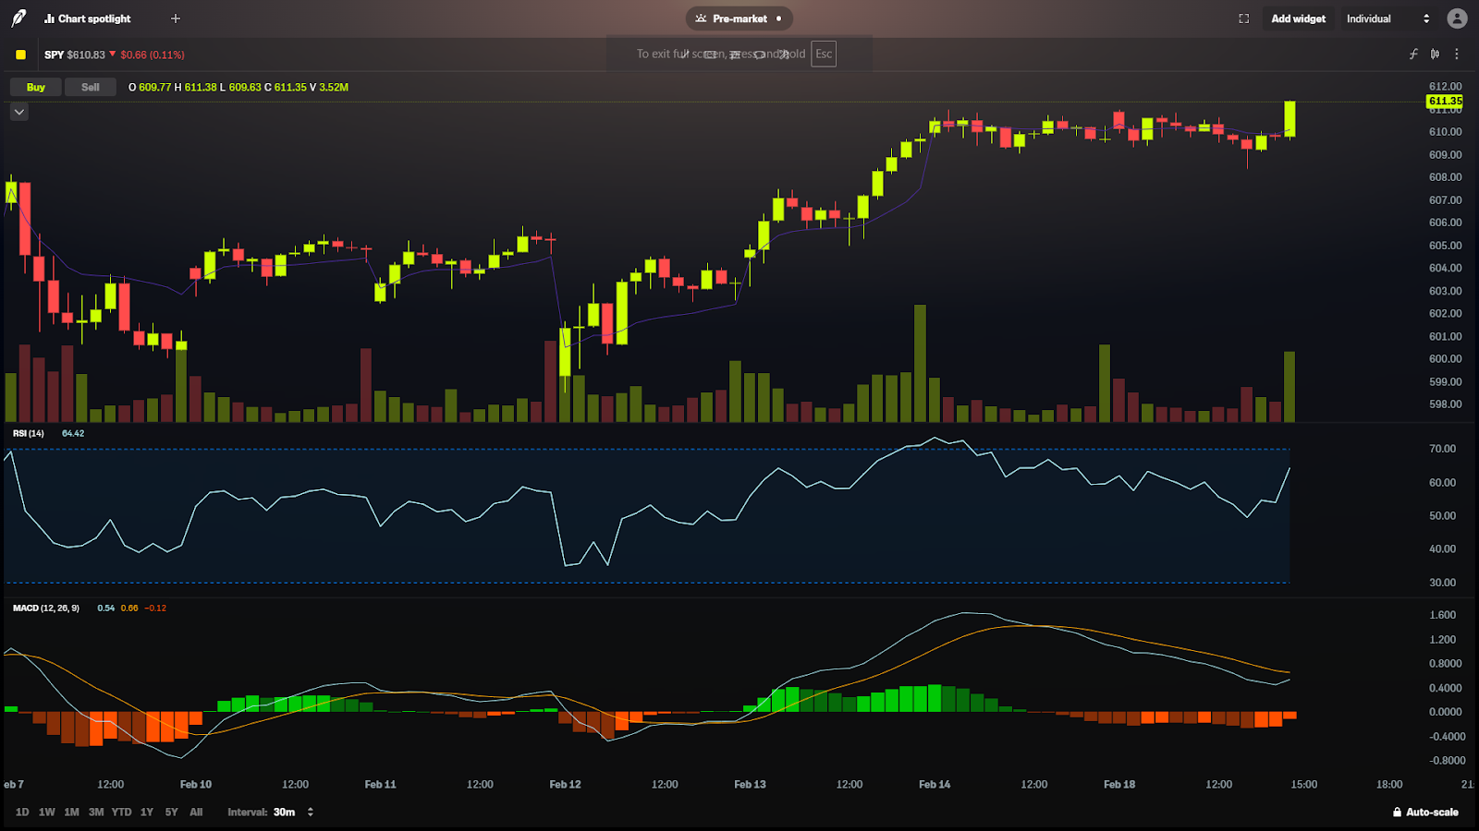
Task: Select the 1W time range
Action: [x=47, y=813]
